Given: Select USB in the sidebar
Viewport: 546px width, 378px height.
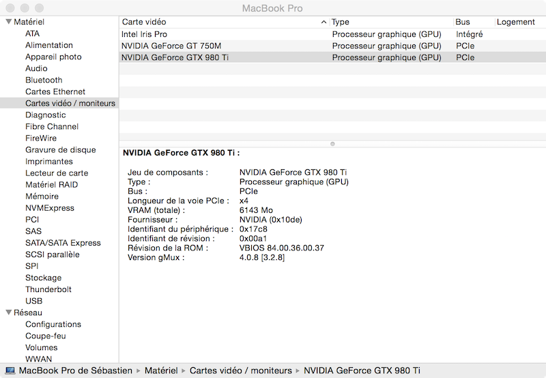Looking at the screenshot, I should [33, 301].
